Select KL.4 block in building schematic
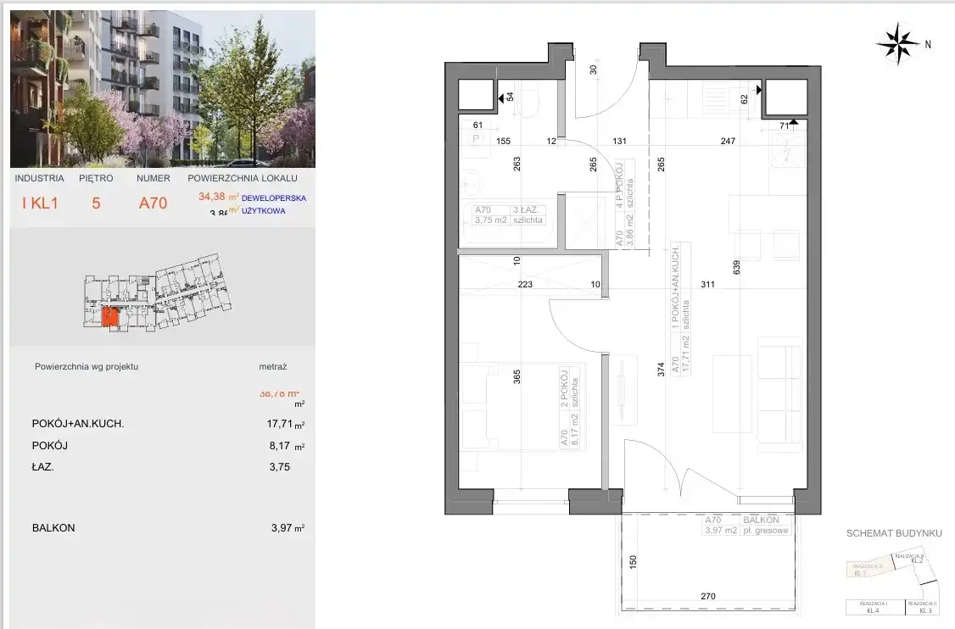Screen dimensions: 955x629 tap(872, 607)
